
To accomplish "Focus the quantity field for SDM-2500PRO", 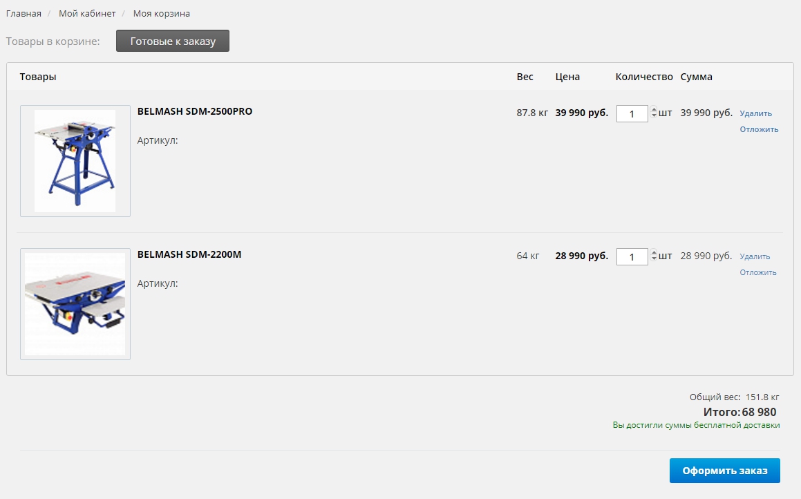I will pyautogui.click(x=632, y=113).
